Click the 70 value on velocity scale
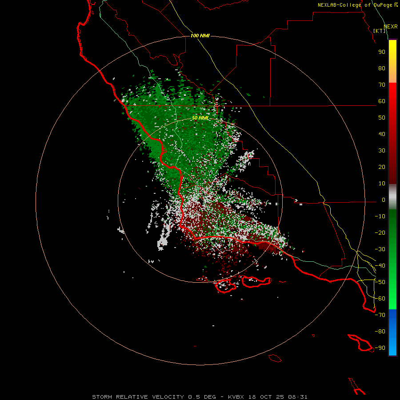This screenshot has width=400, height=400. tap(382, 85)
